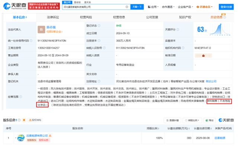The image size is (238, 146).
Task: Open the 远景能源 related product link
Action: pyautogui.click(x=220, y=138)
